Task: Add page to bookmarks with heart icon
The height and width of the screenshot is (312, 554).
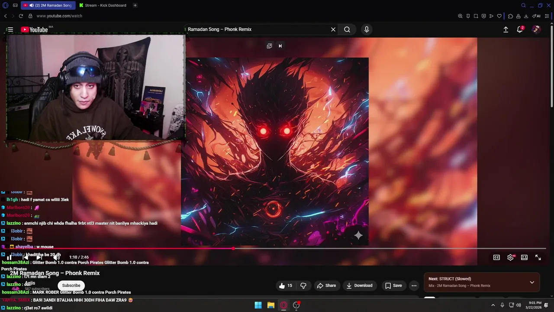Action: click(x=499, y=16)
